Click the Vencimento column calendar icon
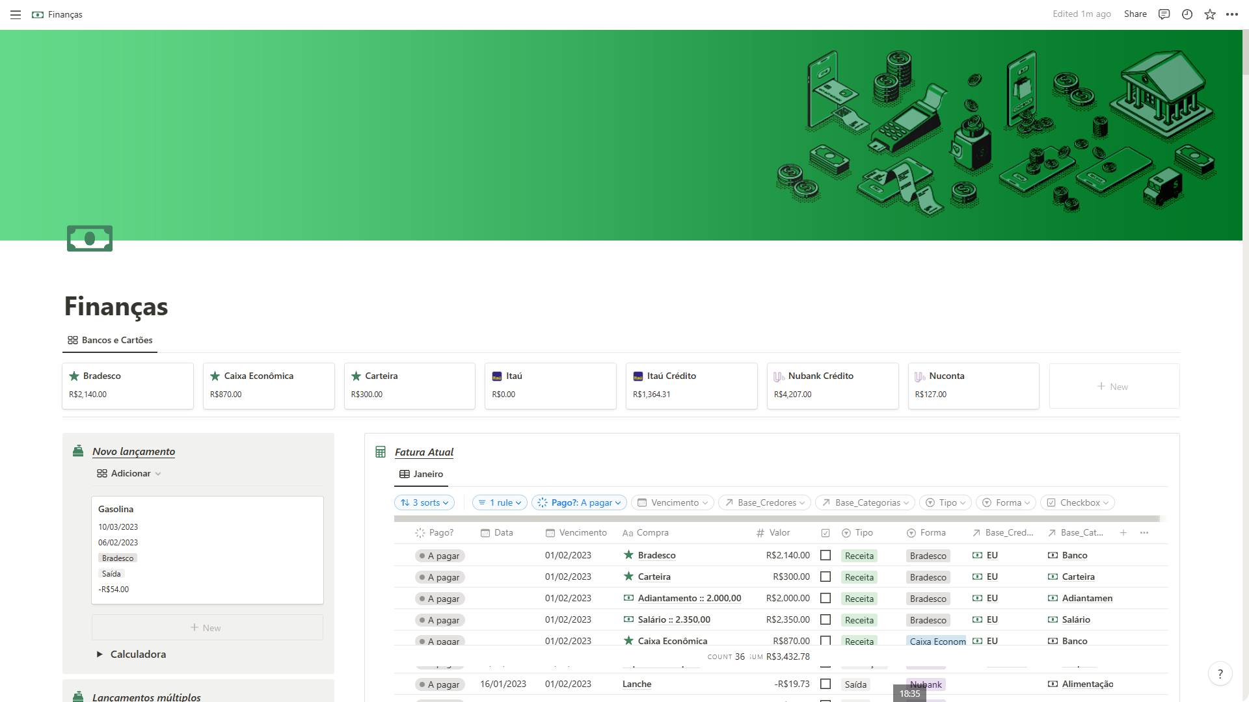Viewport: 1249px width, 702px height. (550, 533)
